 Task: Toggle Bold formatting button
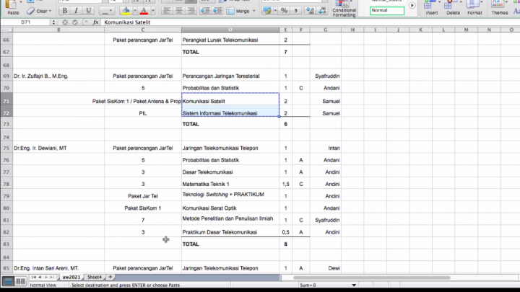(65, 11)
